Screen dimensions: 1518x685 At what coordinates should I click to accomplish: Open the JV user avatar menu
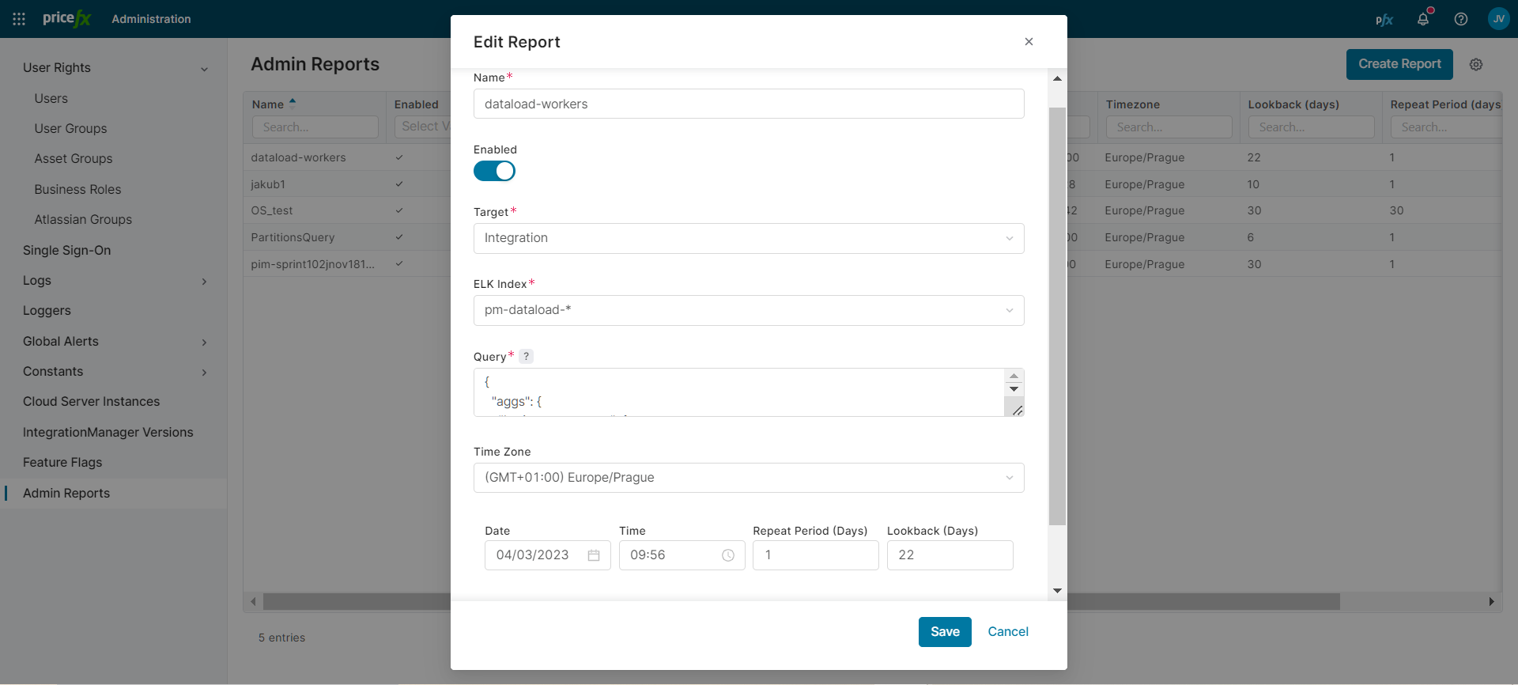[x=1498, y=19]
